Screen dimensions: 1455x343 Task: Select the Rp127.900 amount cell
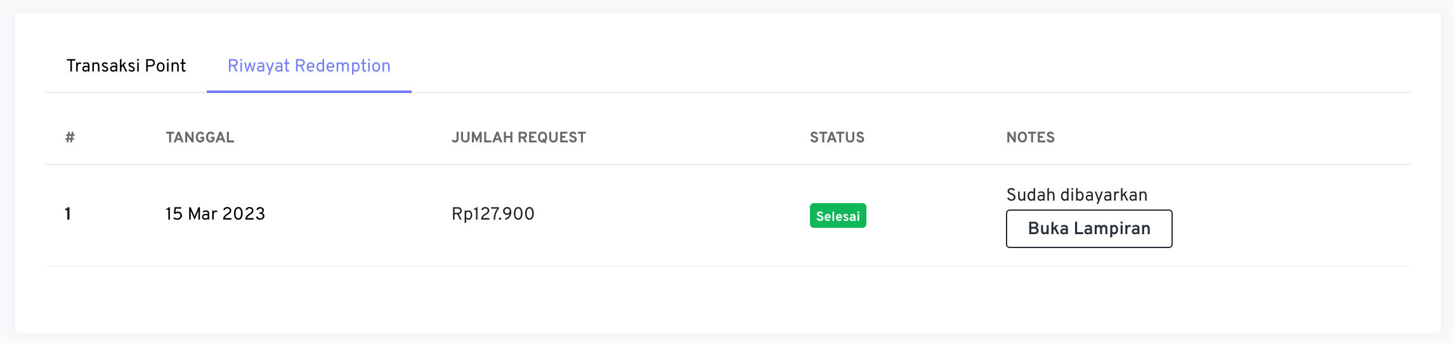[x=493, y=214]
